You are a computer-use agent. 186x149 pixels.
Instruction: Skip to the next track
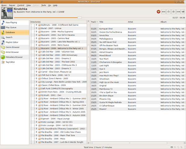tap(178, 12)
